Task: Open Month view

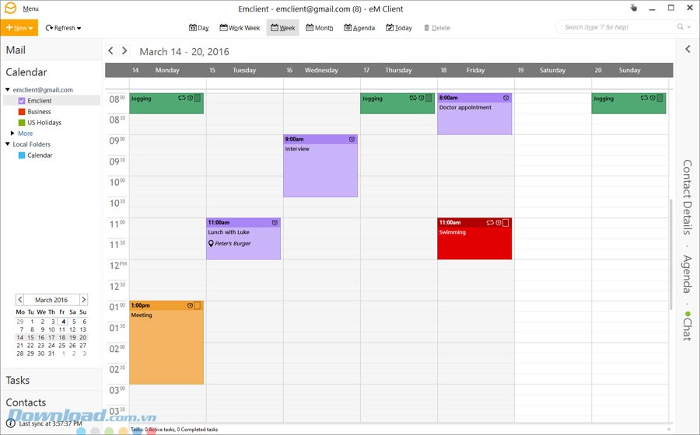Action: [x=319, y=28]
